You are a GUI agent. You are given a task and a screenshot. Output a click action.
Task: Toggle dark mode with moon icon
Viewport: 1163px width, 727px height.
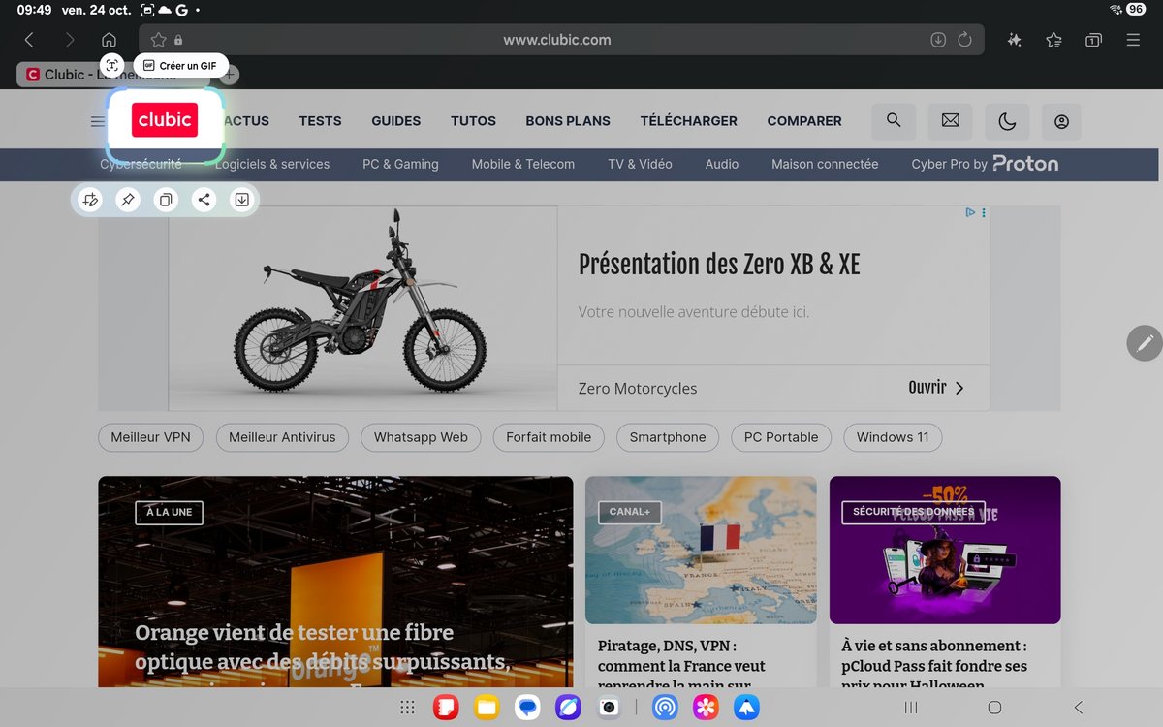[x=1007, y=121]
